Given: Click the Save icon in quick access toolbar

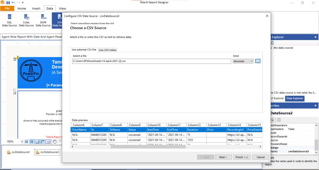Looking at the screenshot, I should [13, 2].
